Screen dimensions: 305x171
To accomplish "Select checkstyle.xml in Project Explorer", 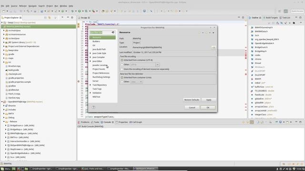I will point(15,74).
